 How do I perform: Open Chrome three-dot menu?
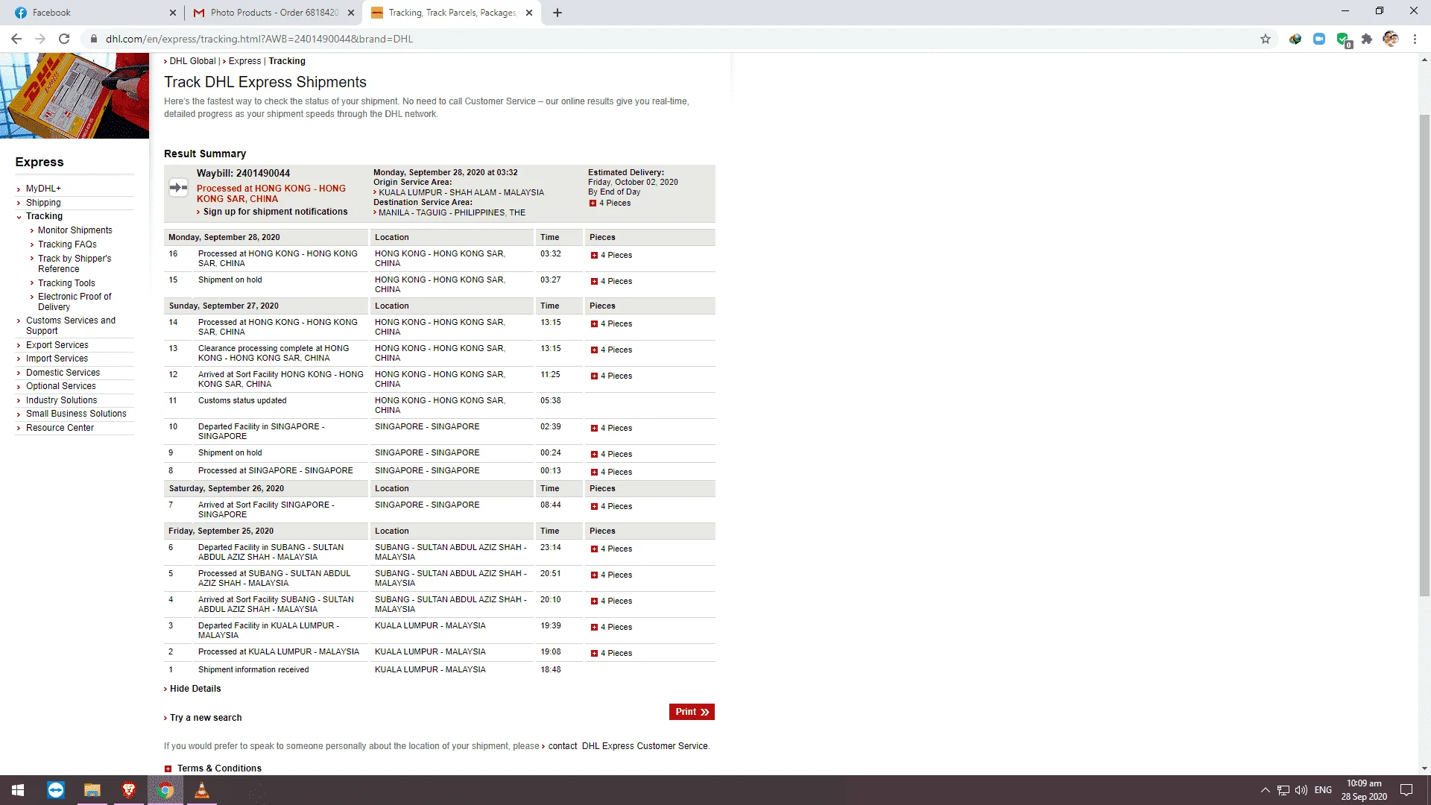coord(1415,39)
